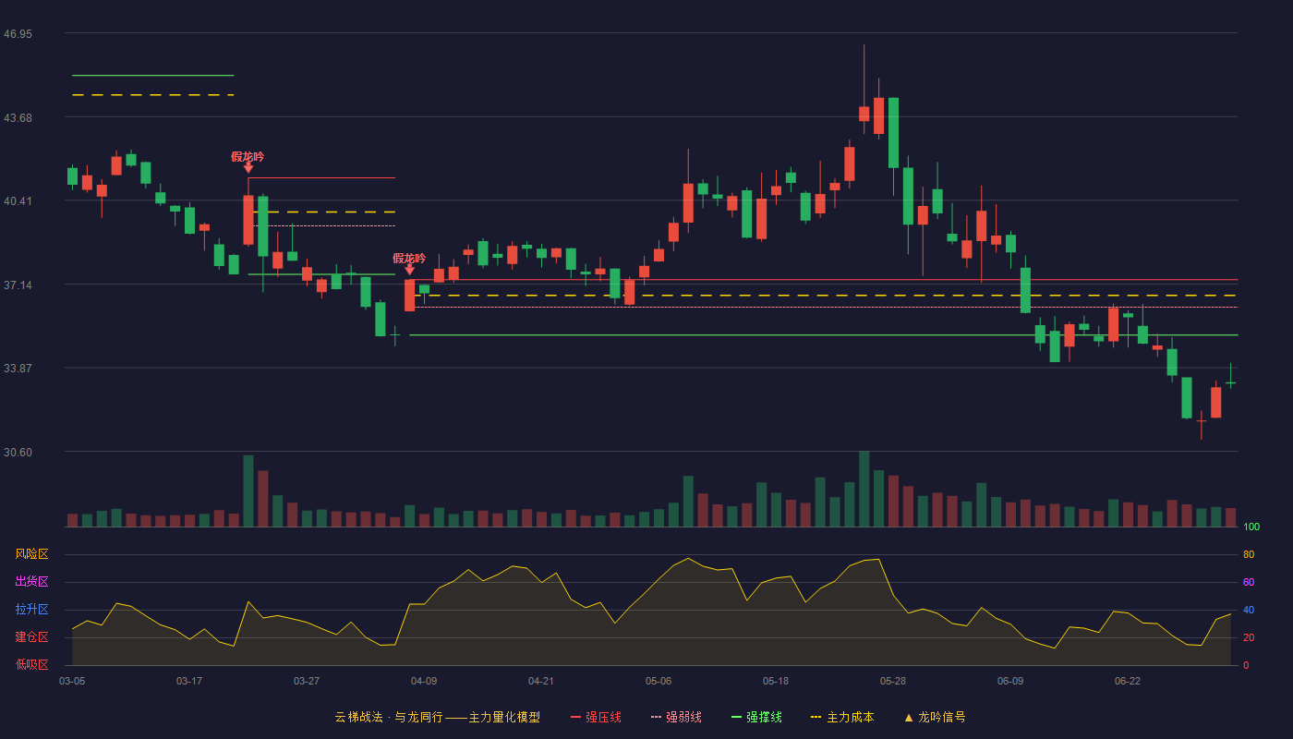
Task: Toggle the 强弱线 legend entry
Action: [x=676, y=717]
